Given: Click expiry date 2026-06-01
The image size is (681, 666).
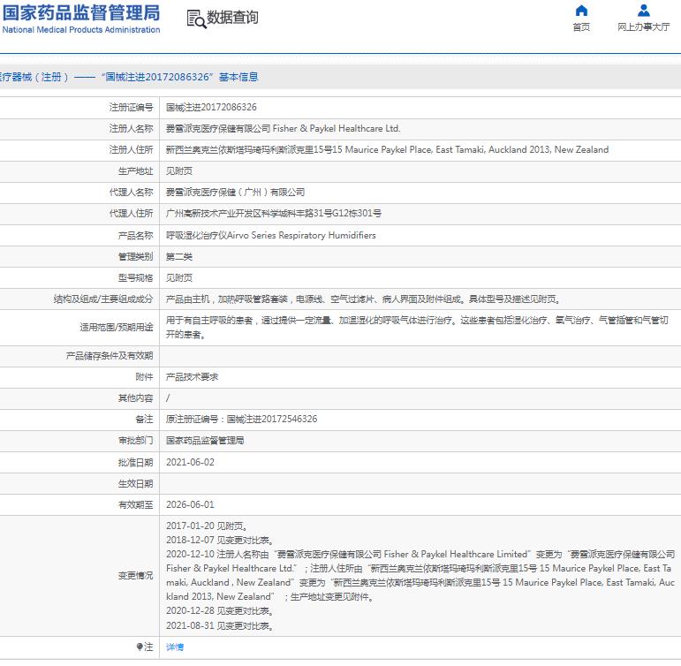Looking at the screenshot, I should pyautogui.click(x=190, y=505).
